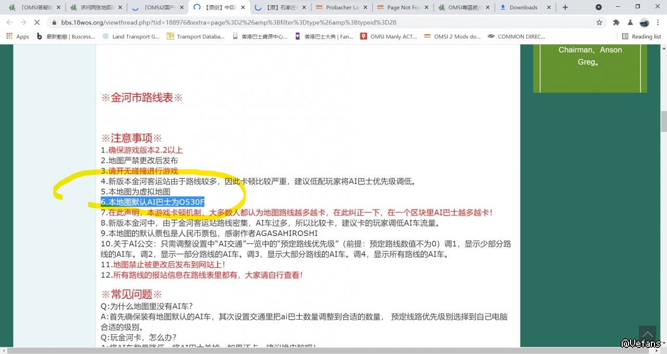Open the Extensions puzzle icon
This screenshot has width=667, height=354.
tap(616, 22)
